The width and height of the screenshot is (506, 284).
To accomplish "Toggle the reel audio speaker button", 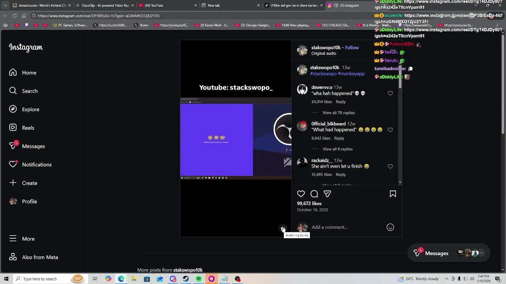I will (283, 229).
